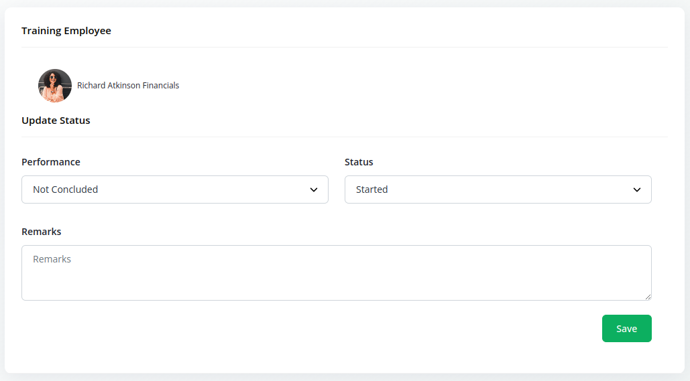
Task: Click empty card area left of Save
Action: tap(335, 329)
